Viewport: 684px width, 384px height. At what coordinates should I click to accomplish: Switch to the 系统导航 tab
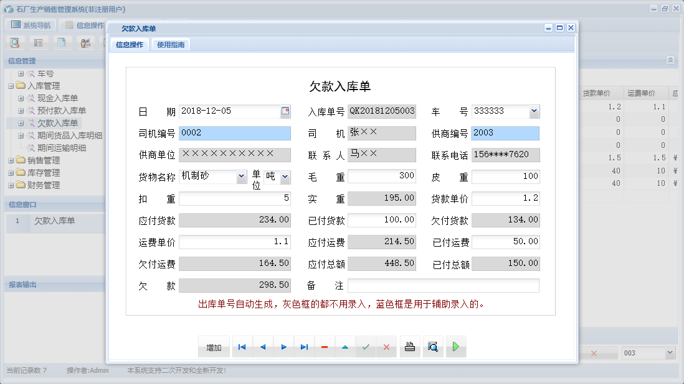point(30,24)
